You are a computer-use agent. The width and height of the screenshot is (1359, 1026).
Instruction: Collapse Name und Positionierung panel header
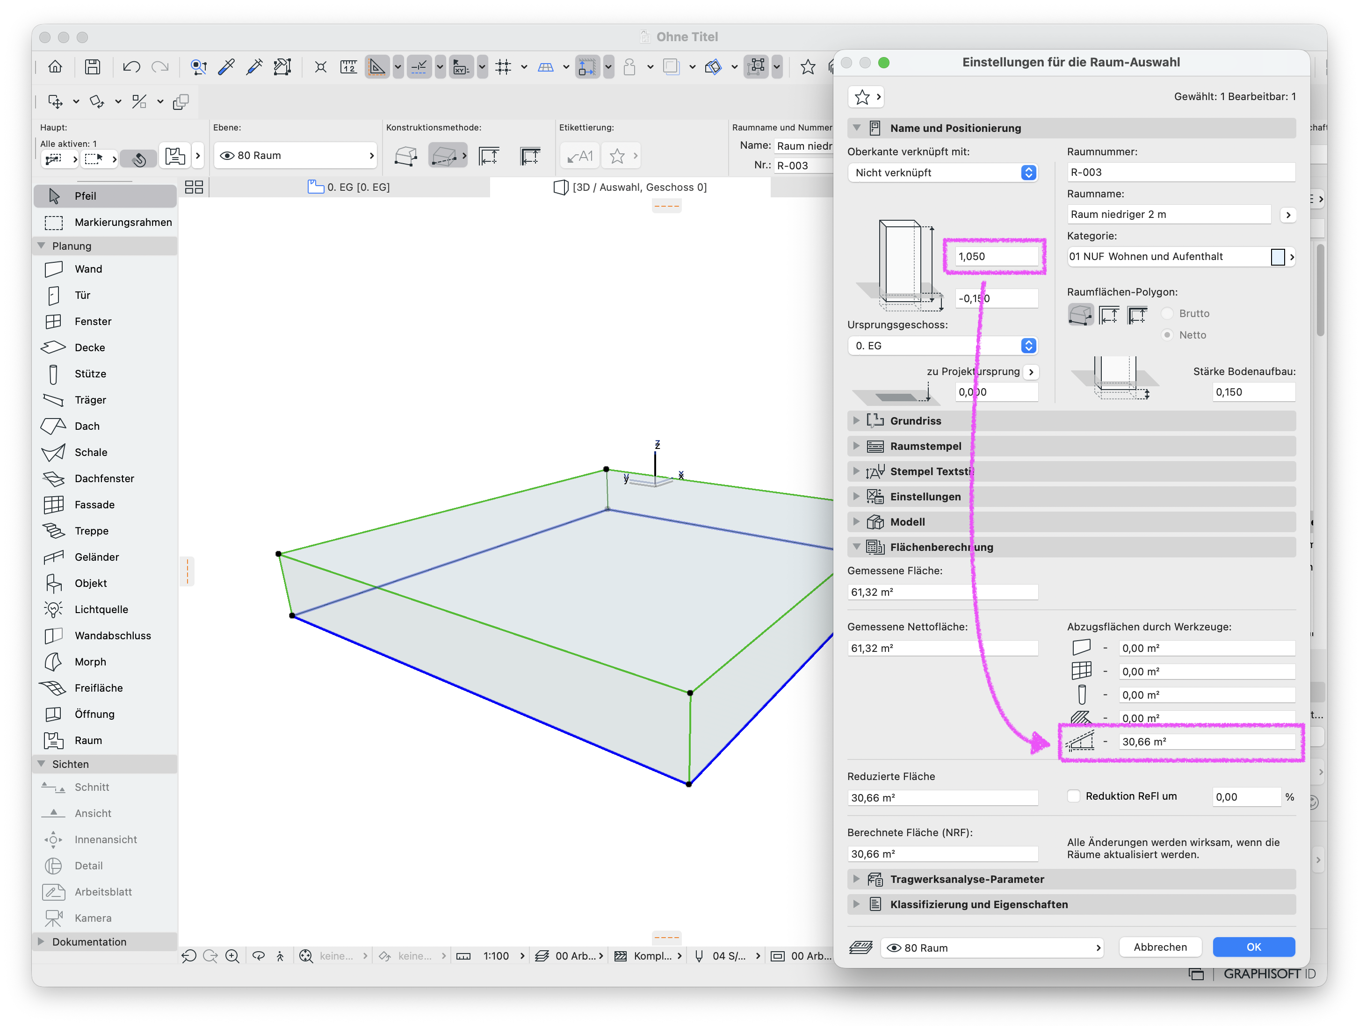1071,129
